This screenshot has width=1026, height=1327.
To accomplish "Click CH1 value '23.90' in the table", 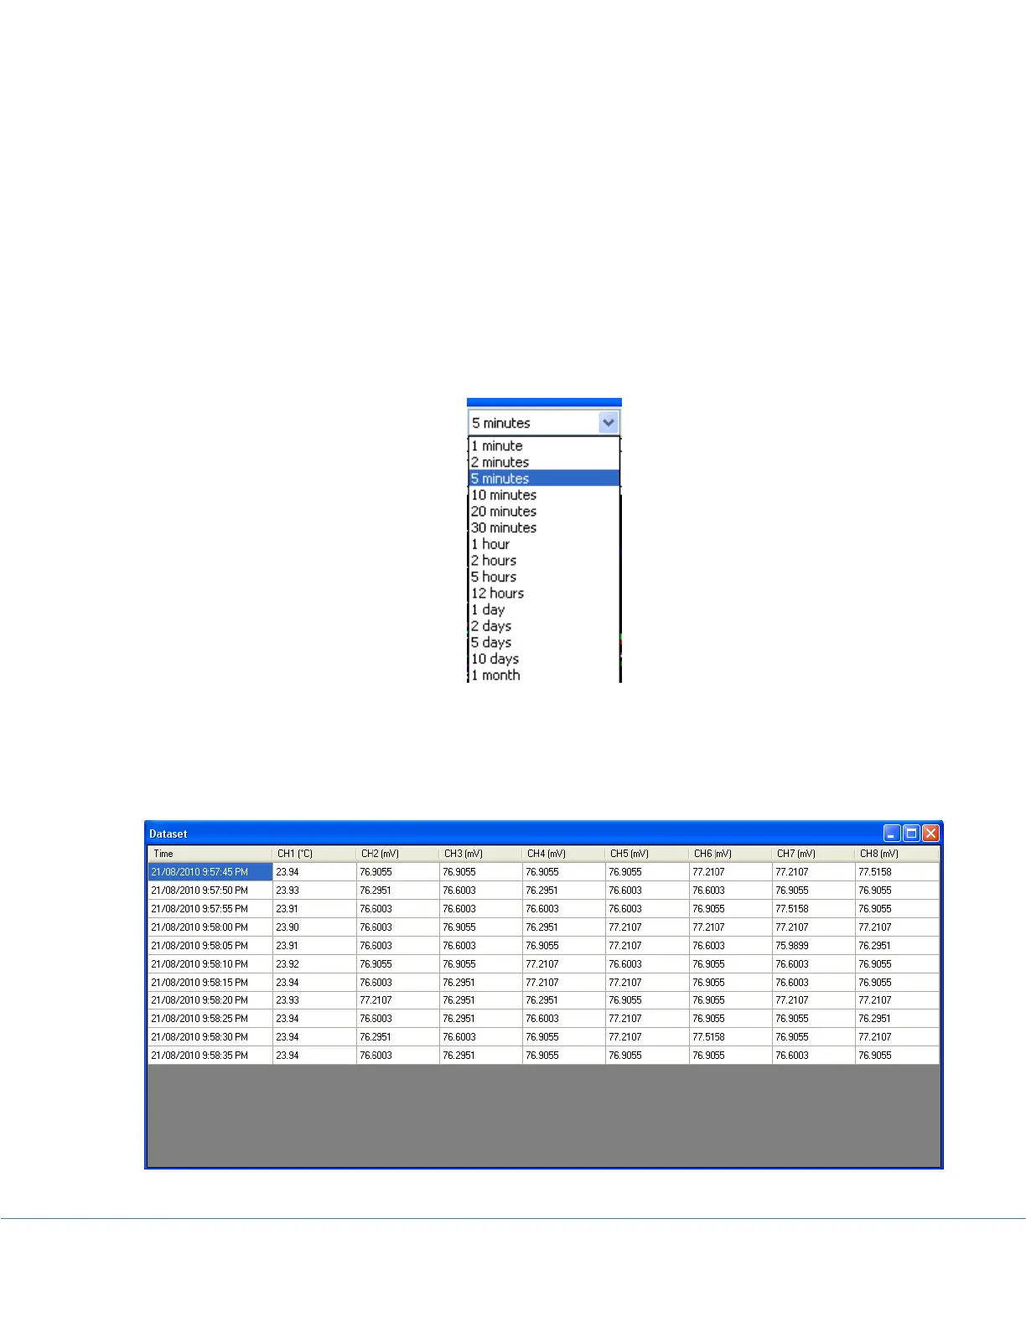I will tap(314, 927).
